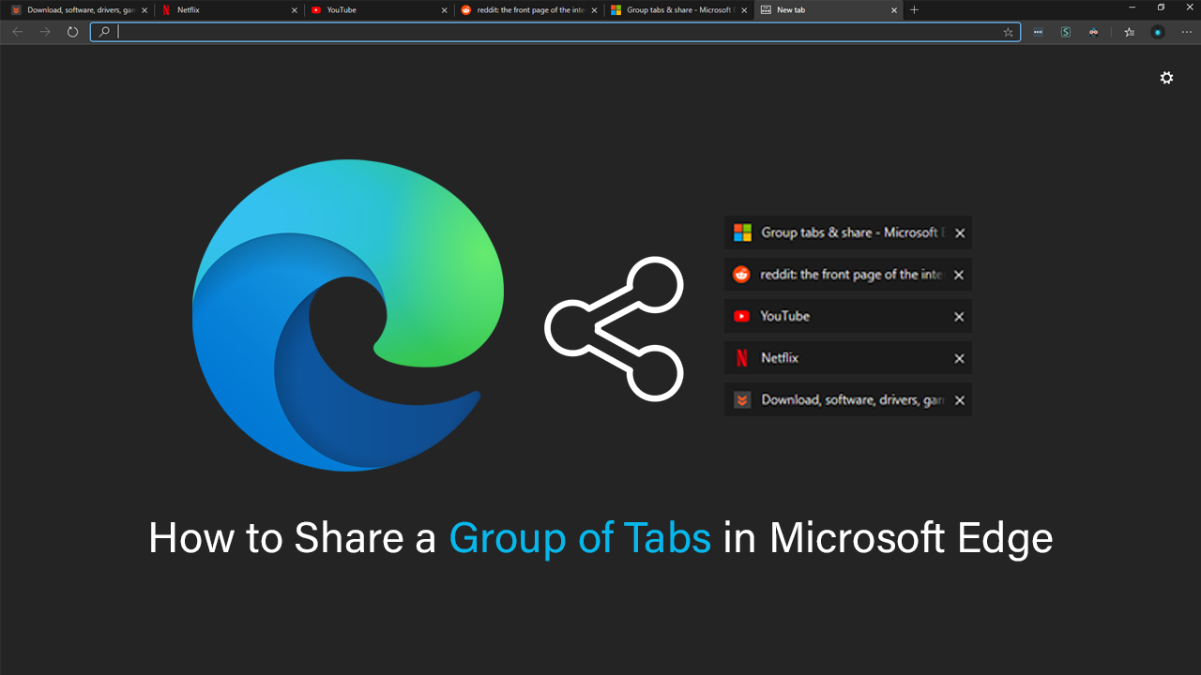Click reddit entry in the vertical list

(848, 275)
